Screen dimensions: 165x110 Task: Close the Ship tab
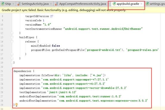tap(13, 4)
